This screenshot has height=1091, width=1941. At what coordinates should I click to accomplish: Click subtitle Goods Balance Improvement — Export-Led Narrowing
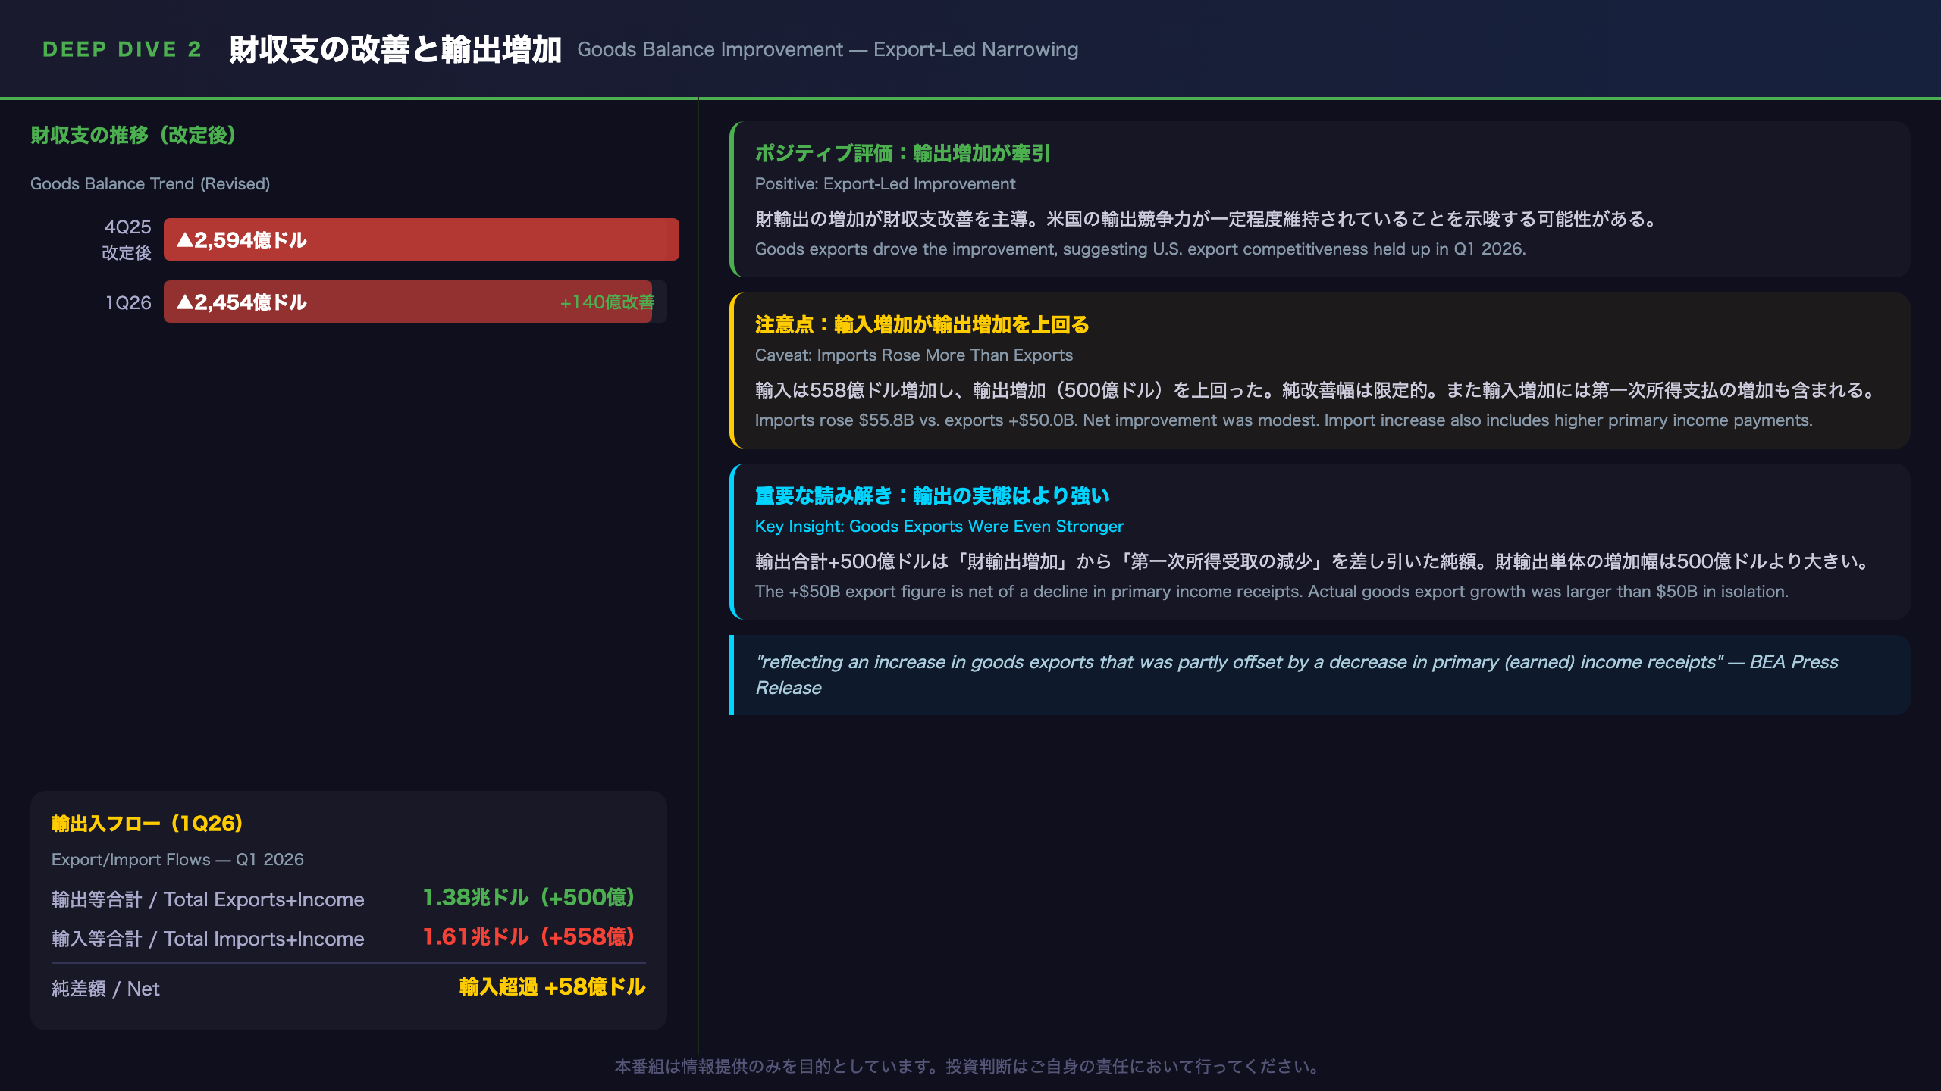pyautogui.click(x=827, y=49)
